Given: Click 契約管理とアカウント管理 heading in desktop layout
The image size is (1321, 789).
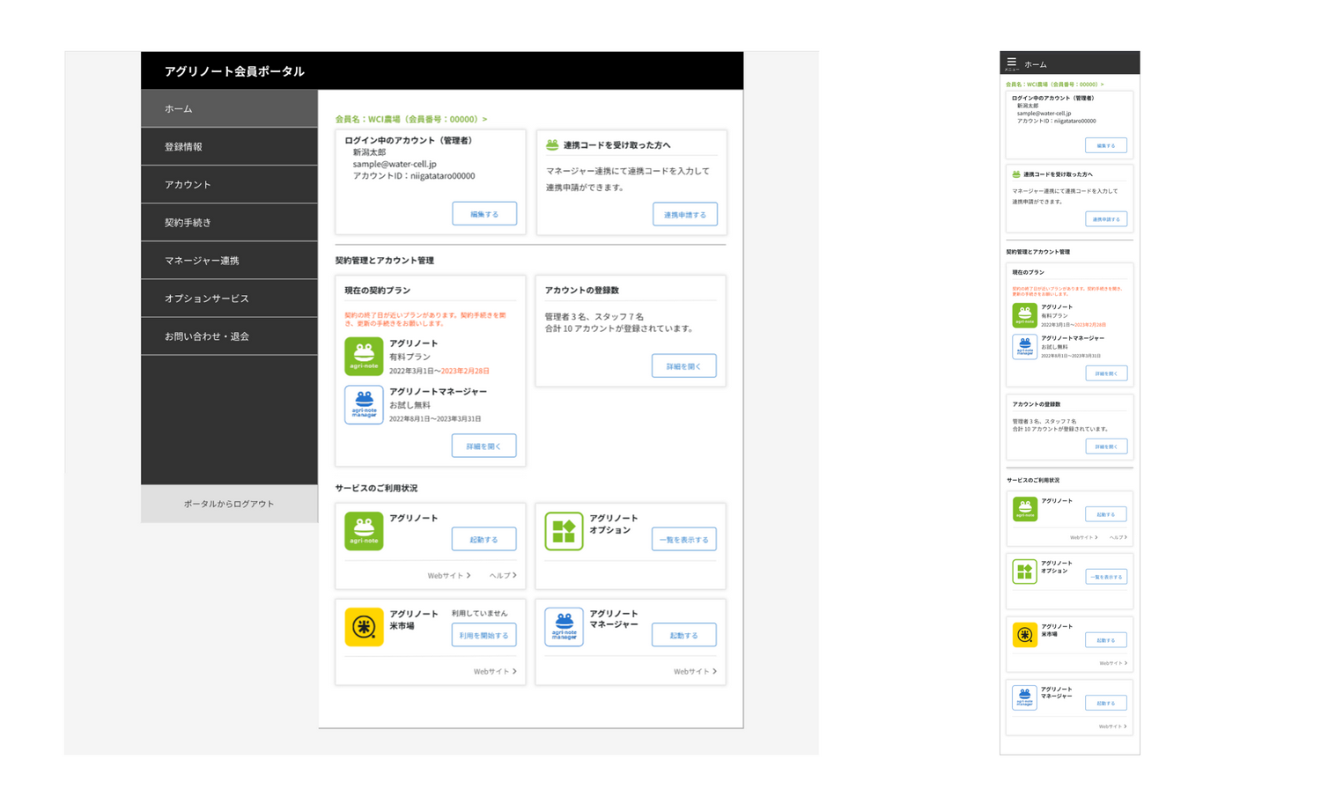Looking at the screenshot, I should point(384,261).
